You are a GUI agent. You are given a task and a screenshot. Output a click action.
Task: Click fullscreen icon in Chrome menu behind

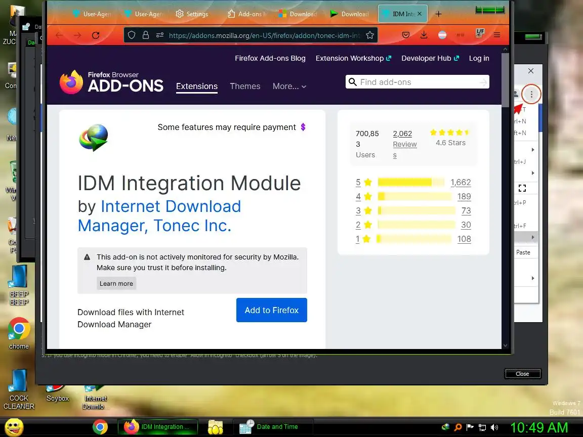(522, 188)
